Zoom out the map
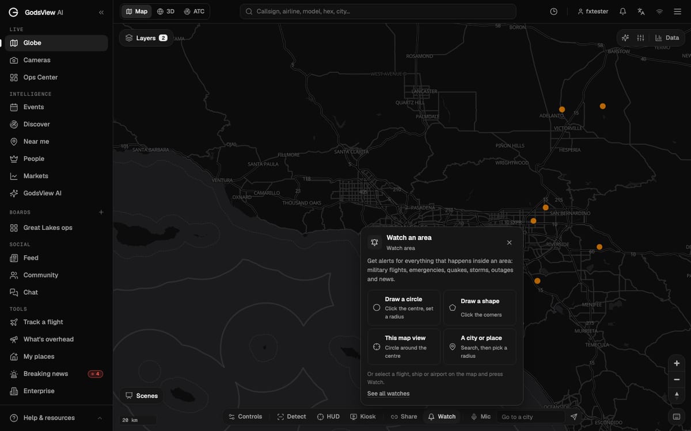The width and height of the screenshot is (691, 431). tap(677, 379)
